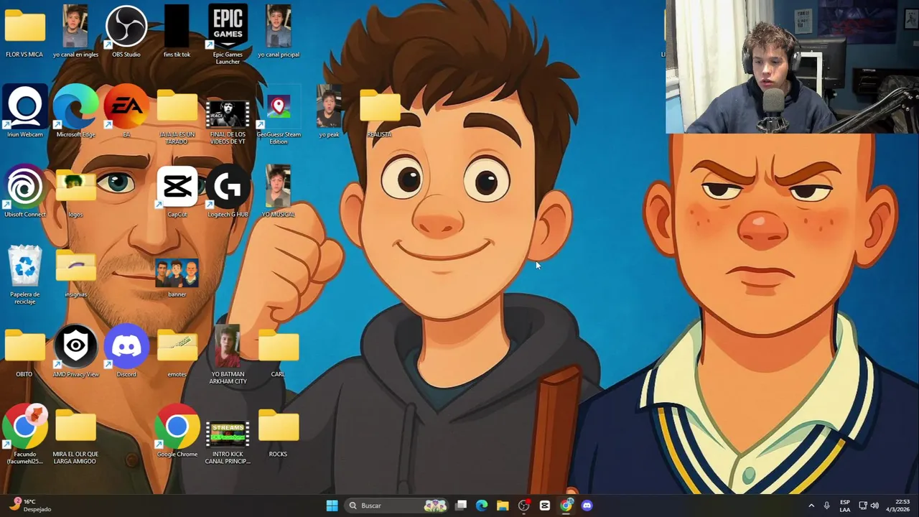The height and width of the screenshot is (517, 919).
Task: Select the 'fins tik tok' file
Action: point(177,32)
